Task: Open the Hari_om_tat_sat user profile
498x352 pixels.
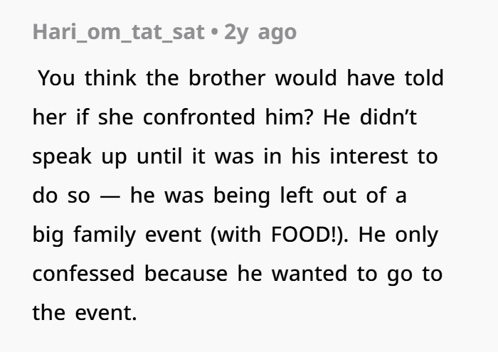Action: tap(122, 33)
